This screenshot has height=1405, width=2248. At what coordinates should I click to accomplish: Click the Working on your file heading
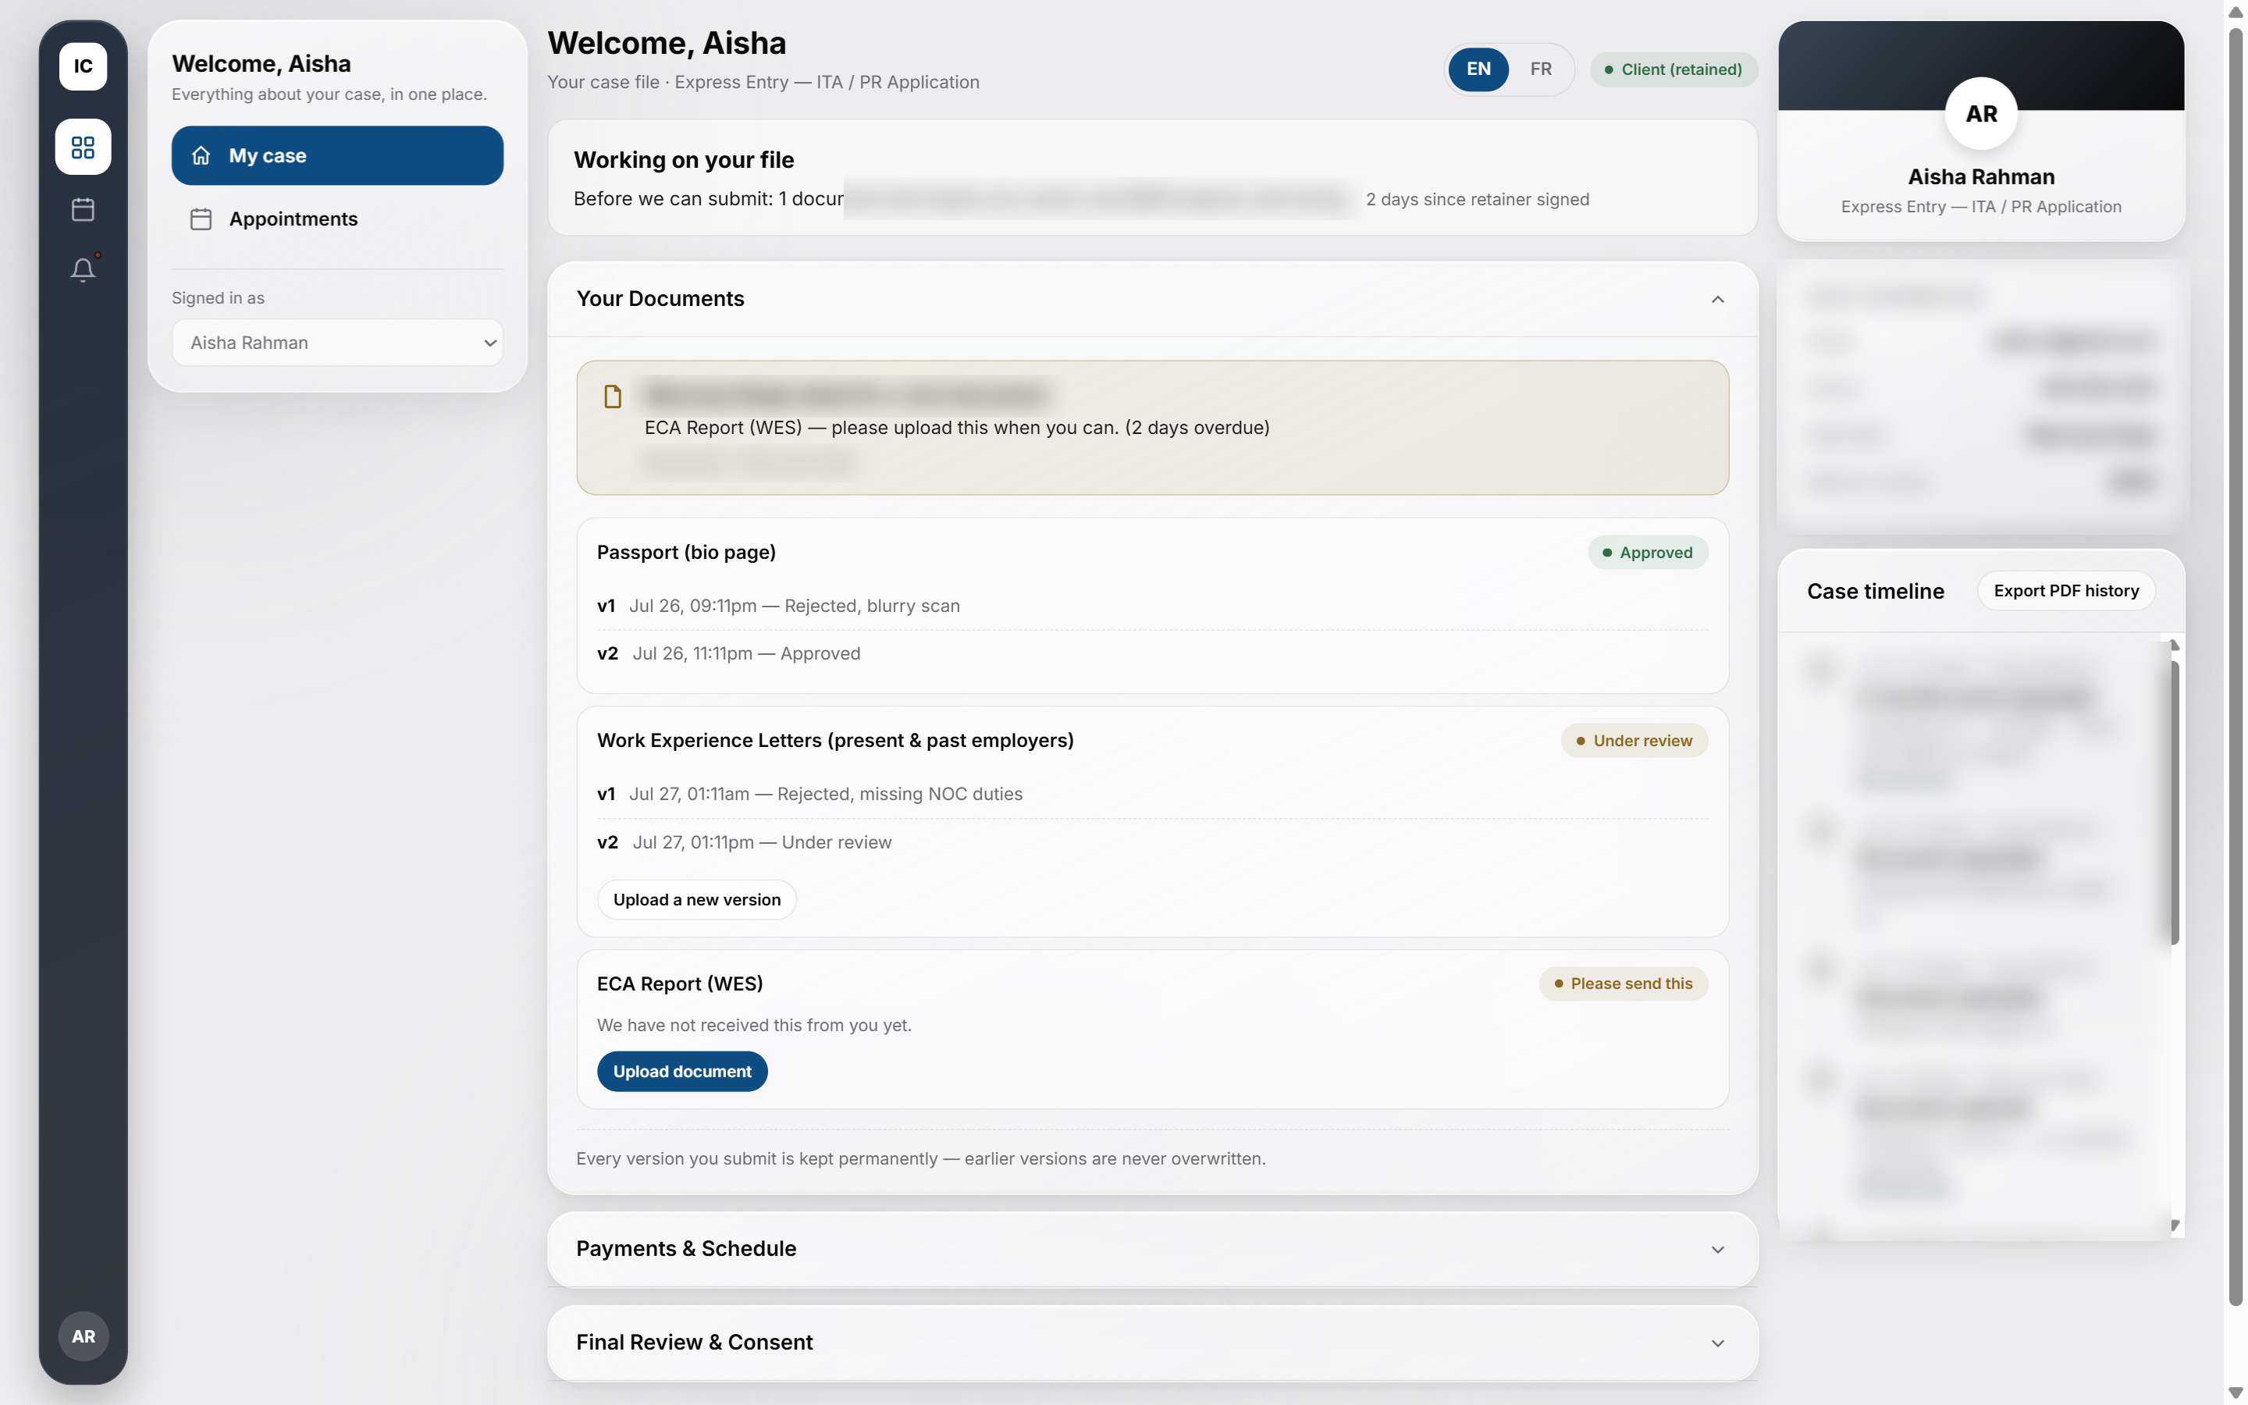(x=683, y=160)
